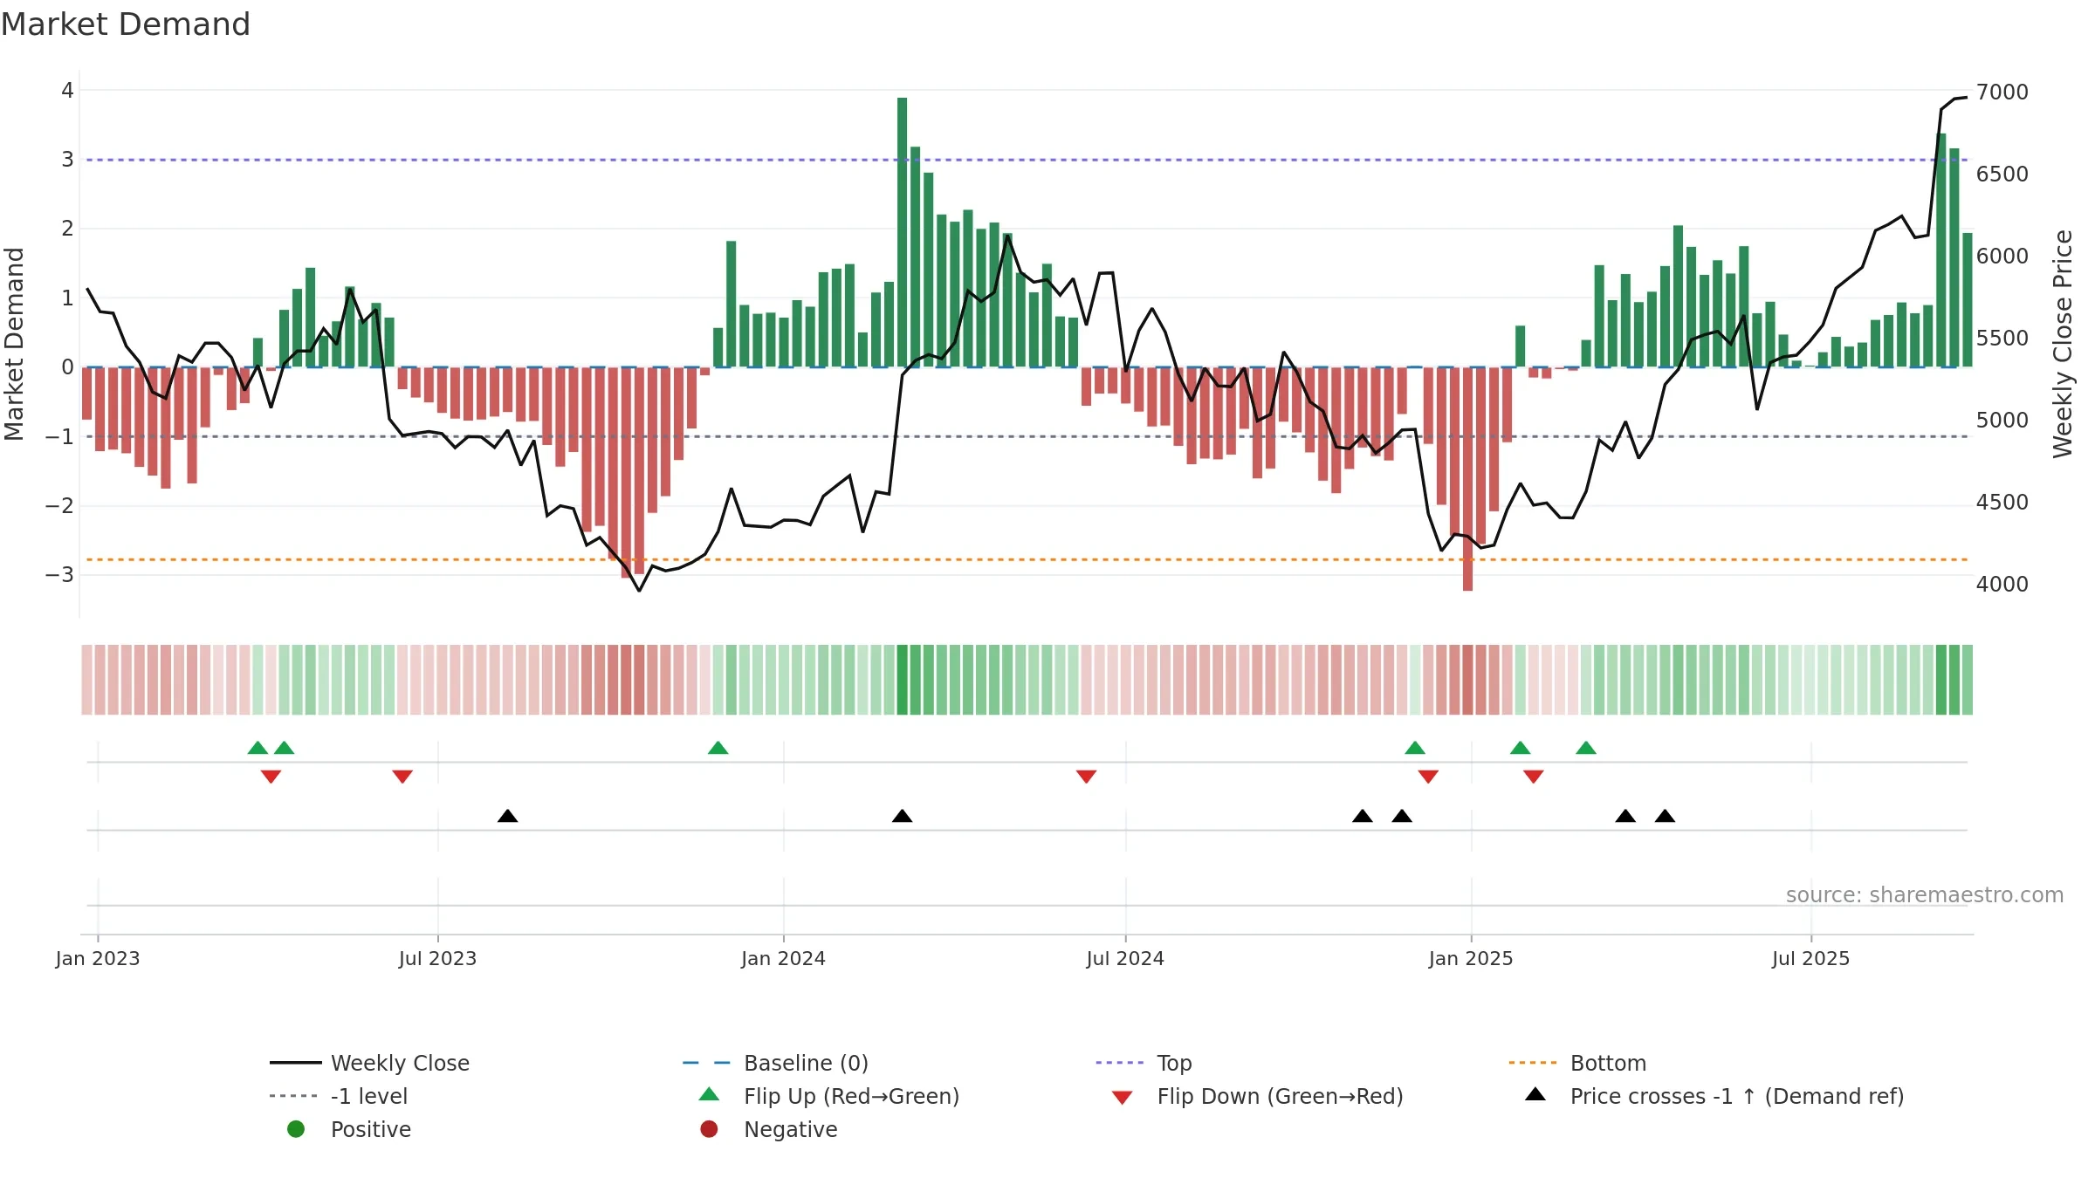Click the '4000' tick on the price axis

click(2002, 585)
